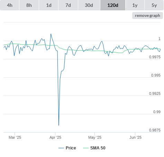Switch chart to the 1y range
The width and height of the screenshot is (164, 157).
135,5
